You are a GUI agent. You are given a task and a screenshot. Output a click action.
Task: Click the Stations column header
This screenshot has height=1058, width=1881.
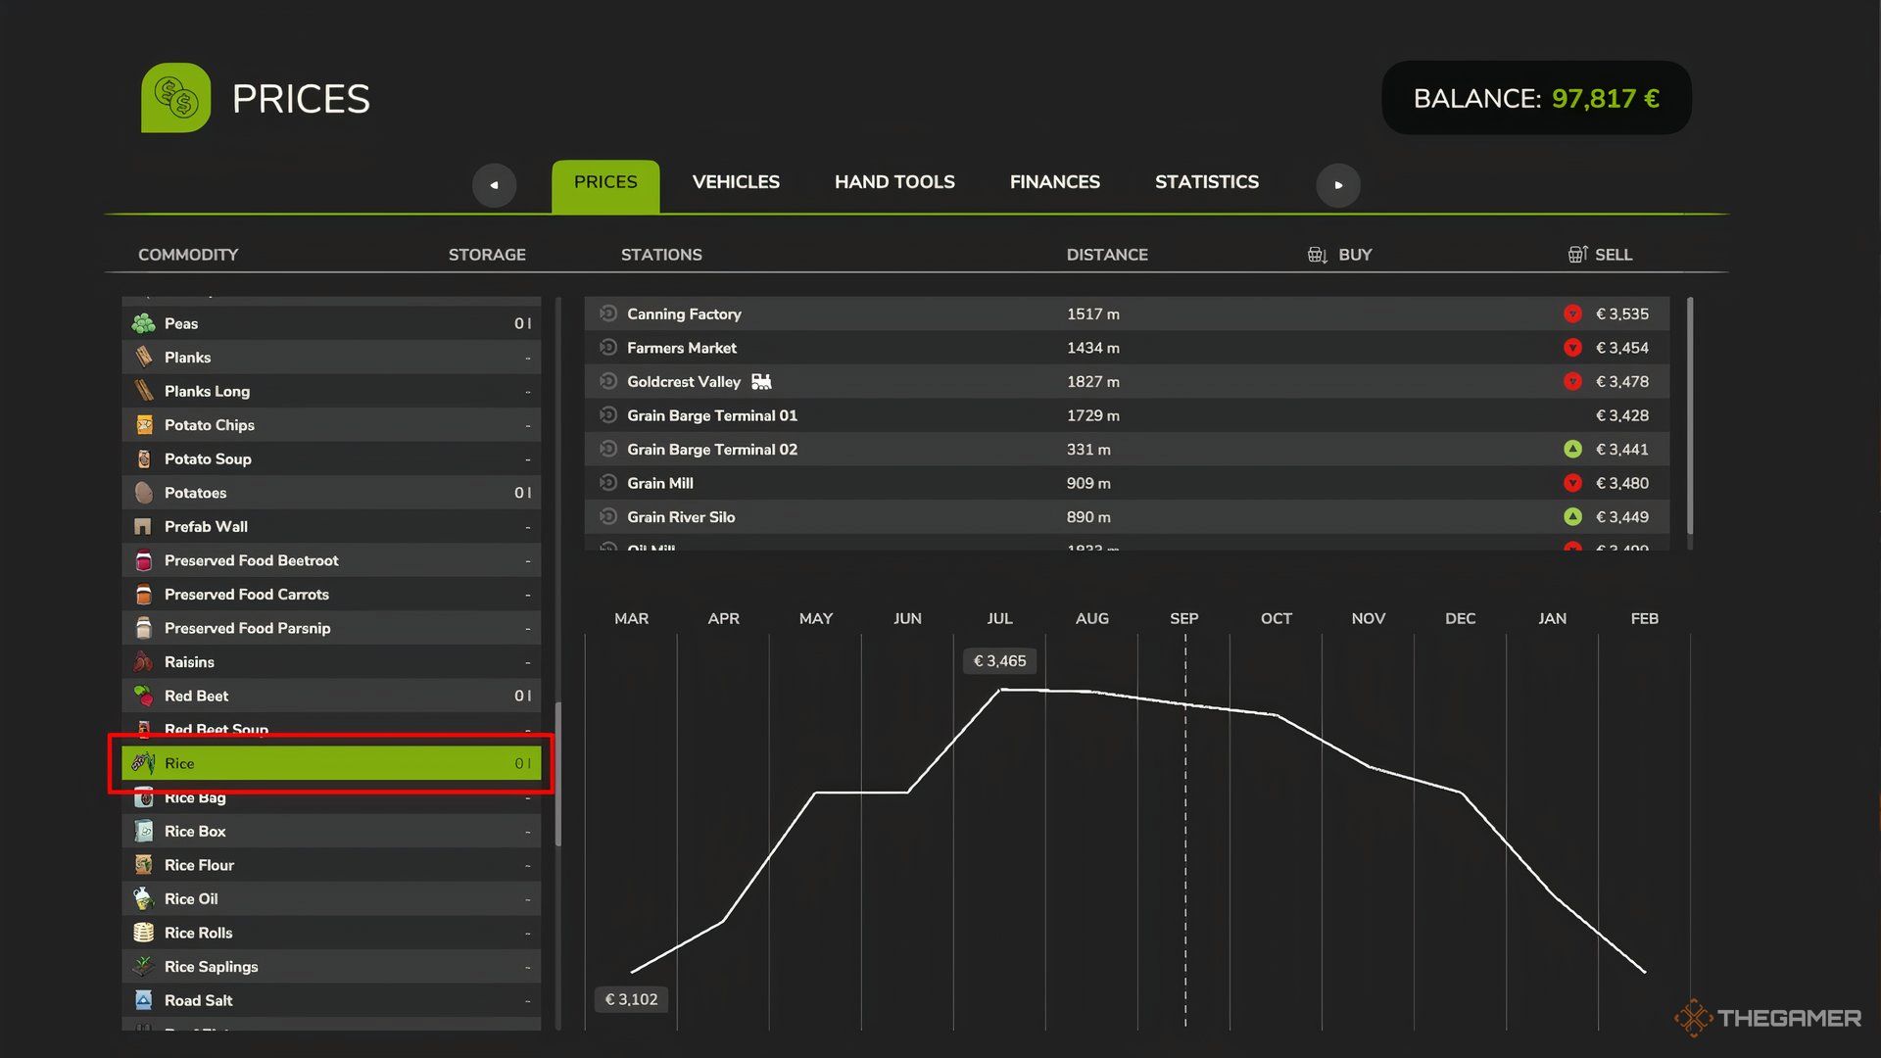tap(661, 255)
